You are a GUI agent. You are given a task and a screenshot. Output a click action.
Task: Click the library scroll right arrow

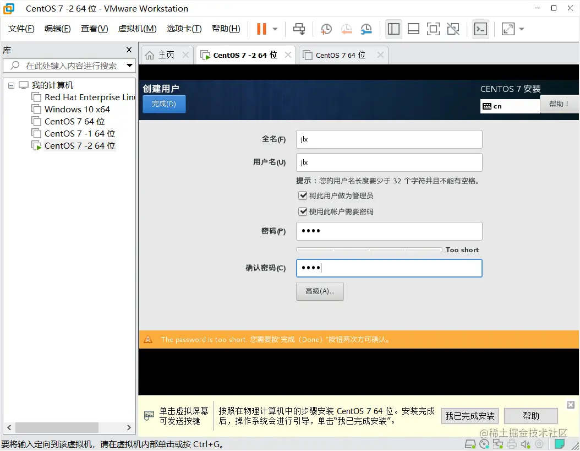point(129,427)
